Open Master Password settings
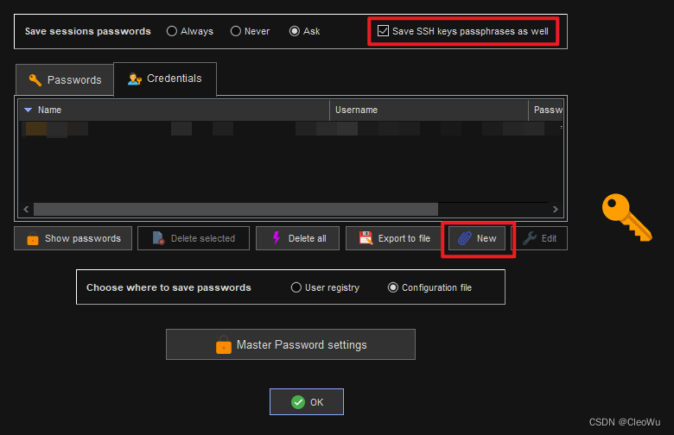Viewport: 674px width, 435px height. tap(290, 344)
